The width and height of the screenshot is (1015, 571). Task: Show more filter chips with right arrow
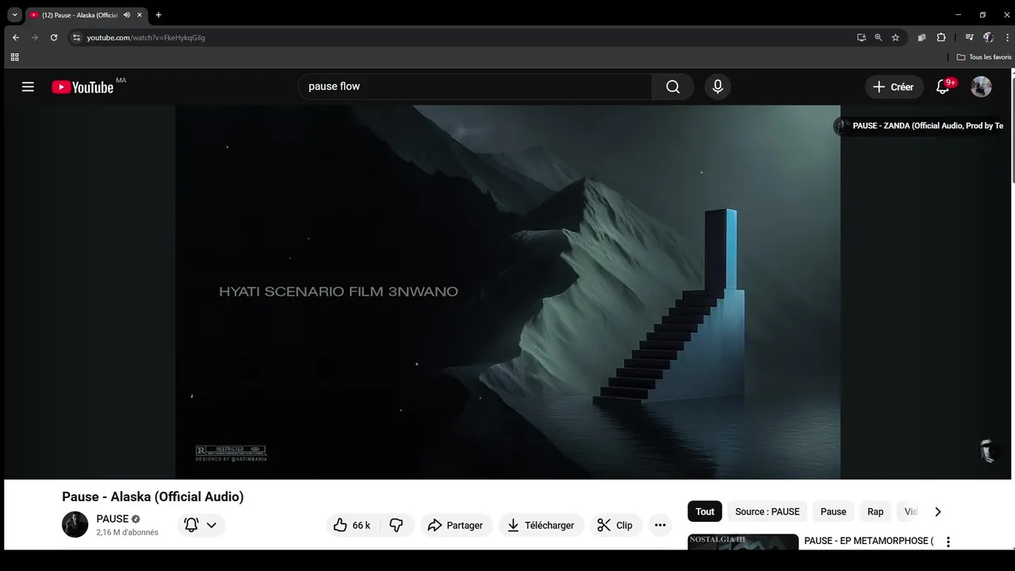click(937, 512)
